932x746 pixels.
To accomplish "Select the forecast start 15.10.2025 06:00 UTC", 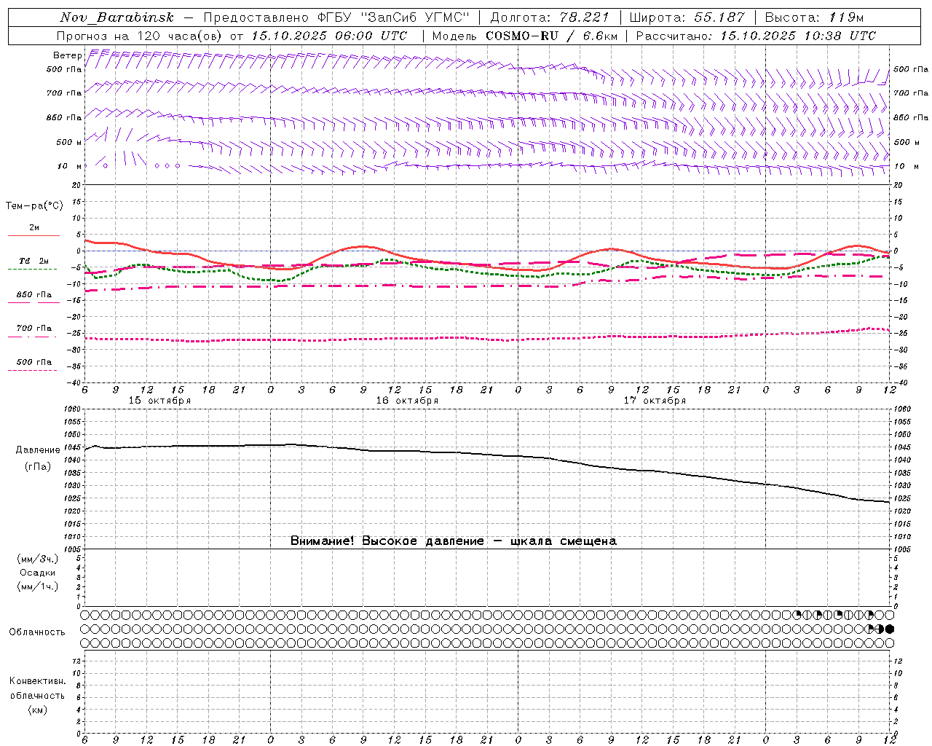I will point(329,36).
